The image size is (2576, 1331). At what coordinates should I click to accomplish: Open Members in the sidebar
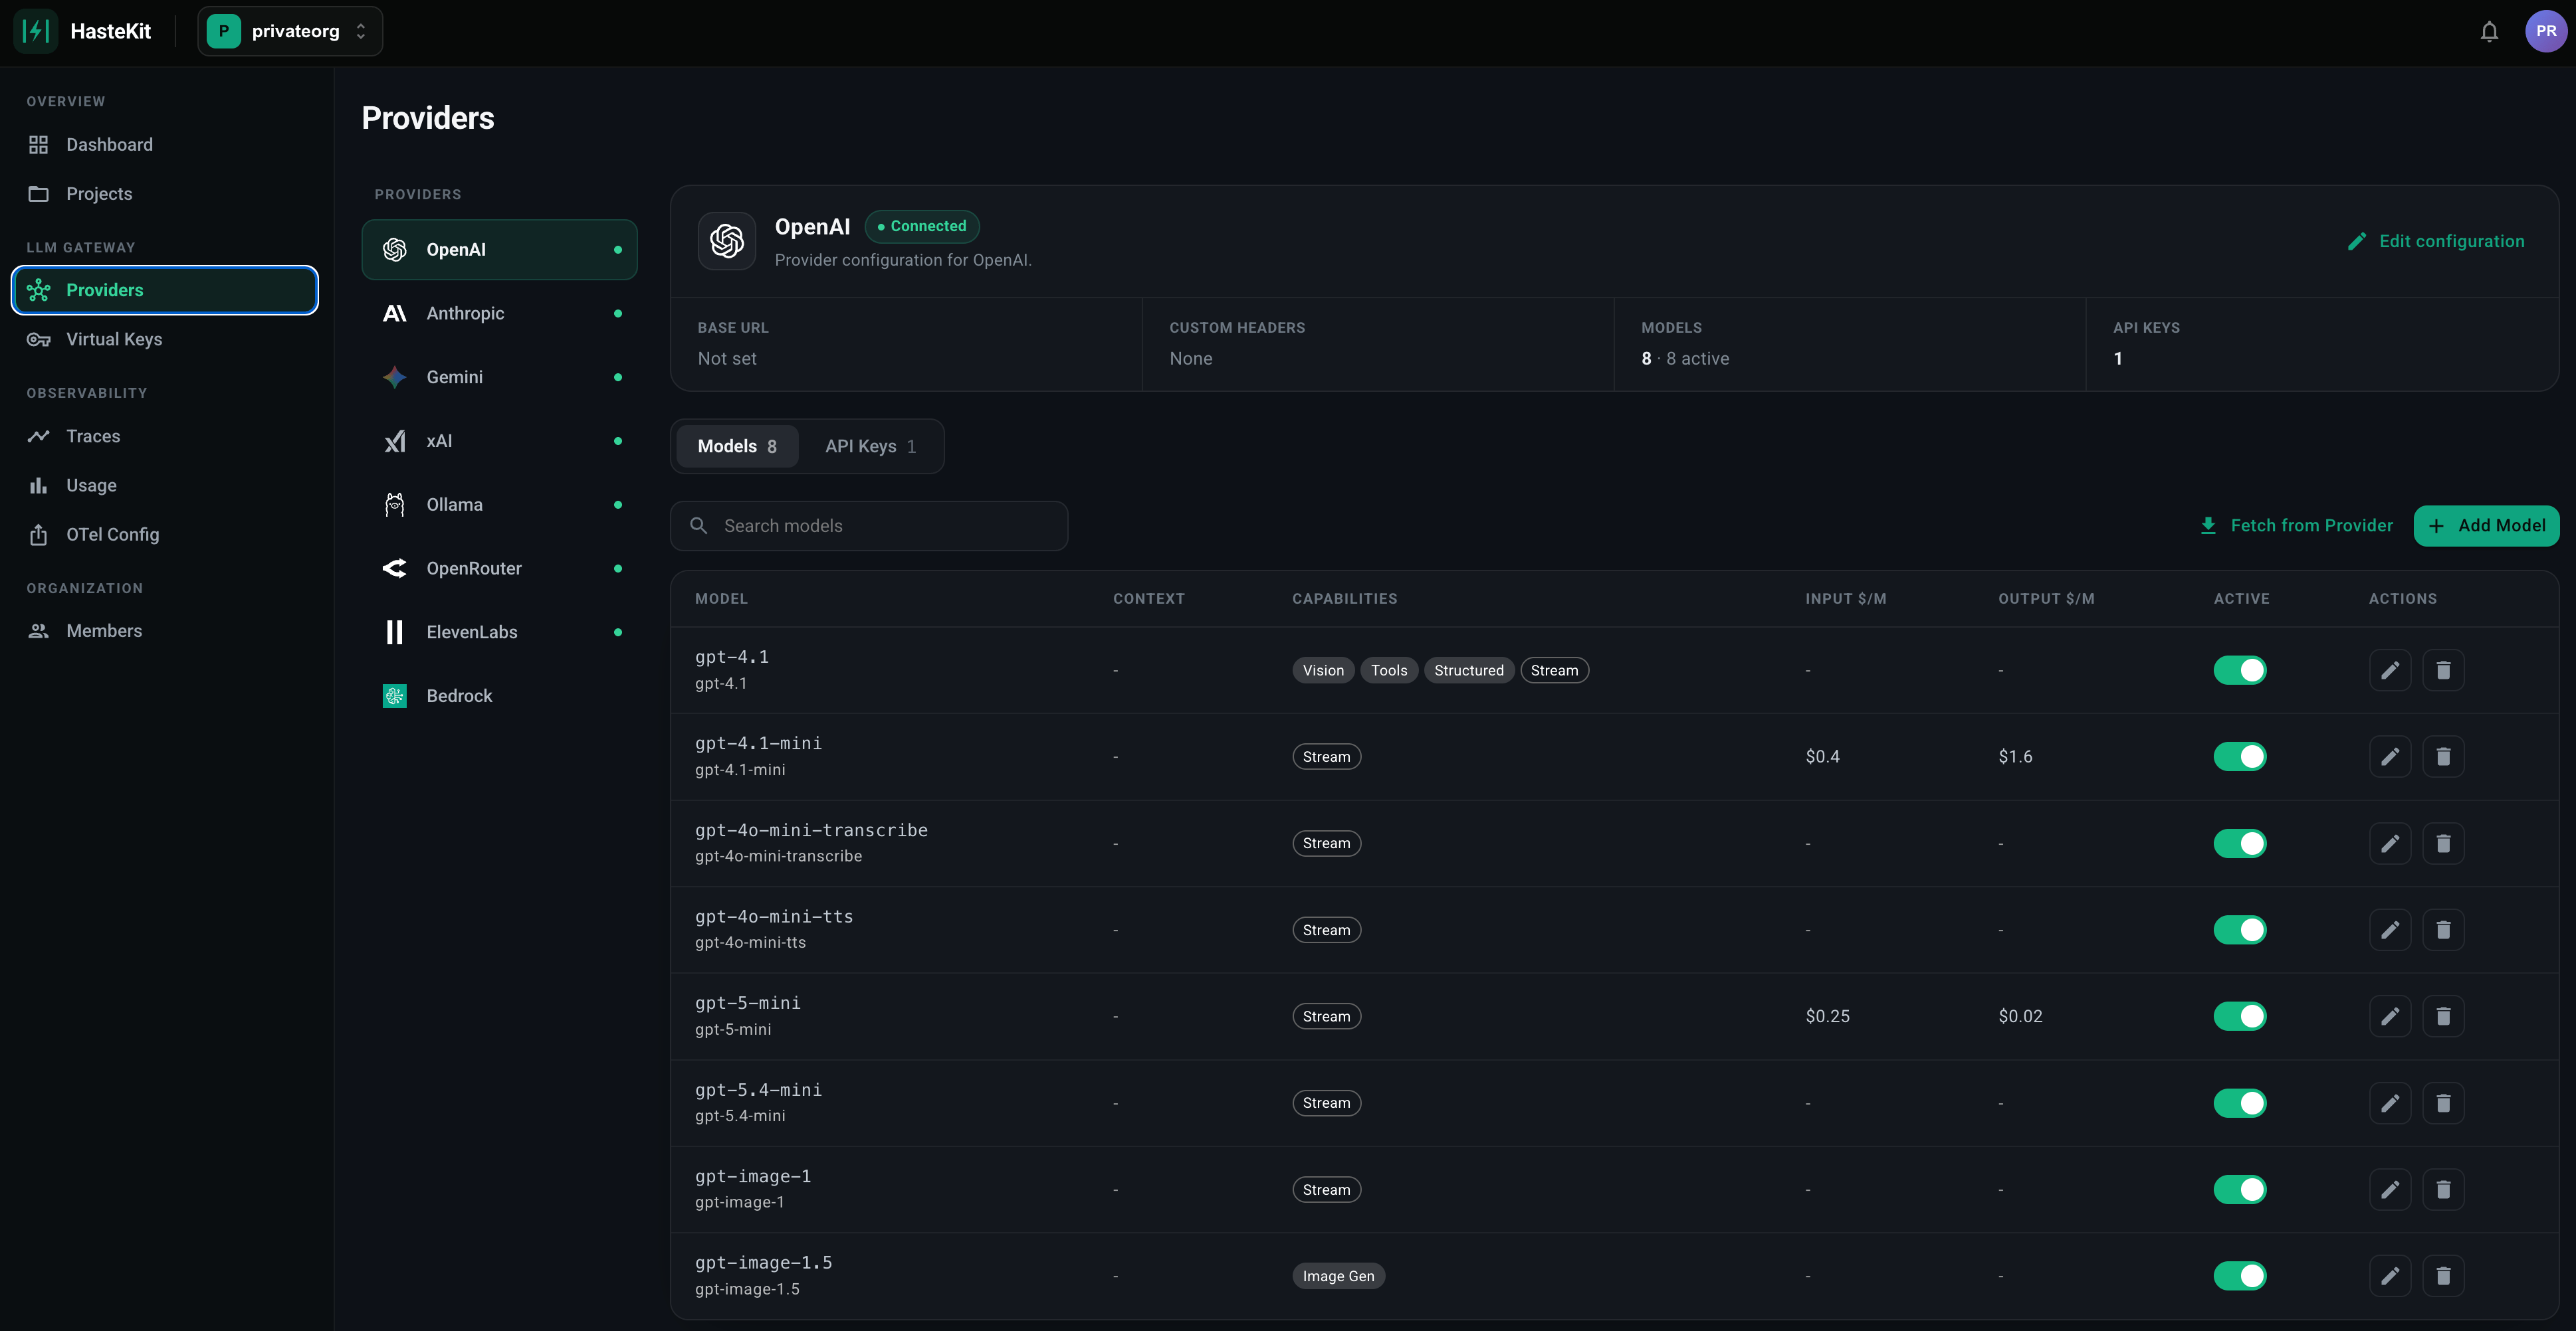click(165, 632)
